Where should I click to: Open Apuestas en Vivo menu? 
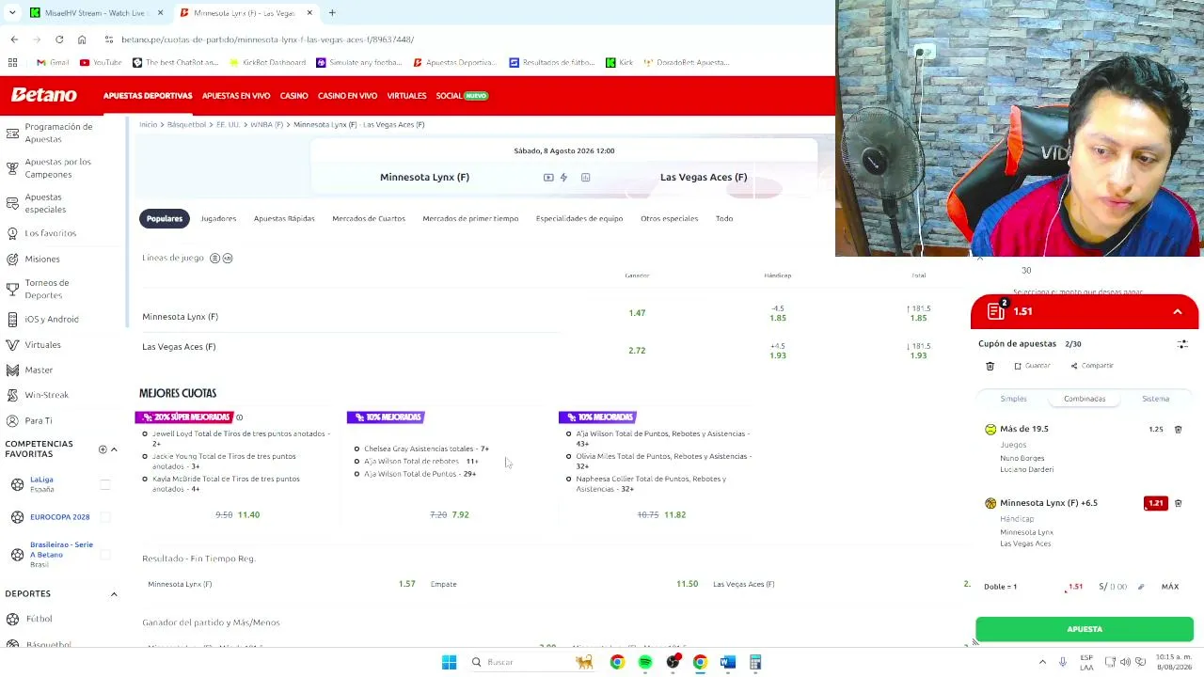(236, 96)
